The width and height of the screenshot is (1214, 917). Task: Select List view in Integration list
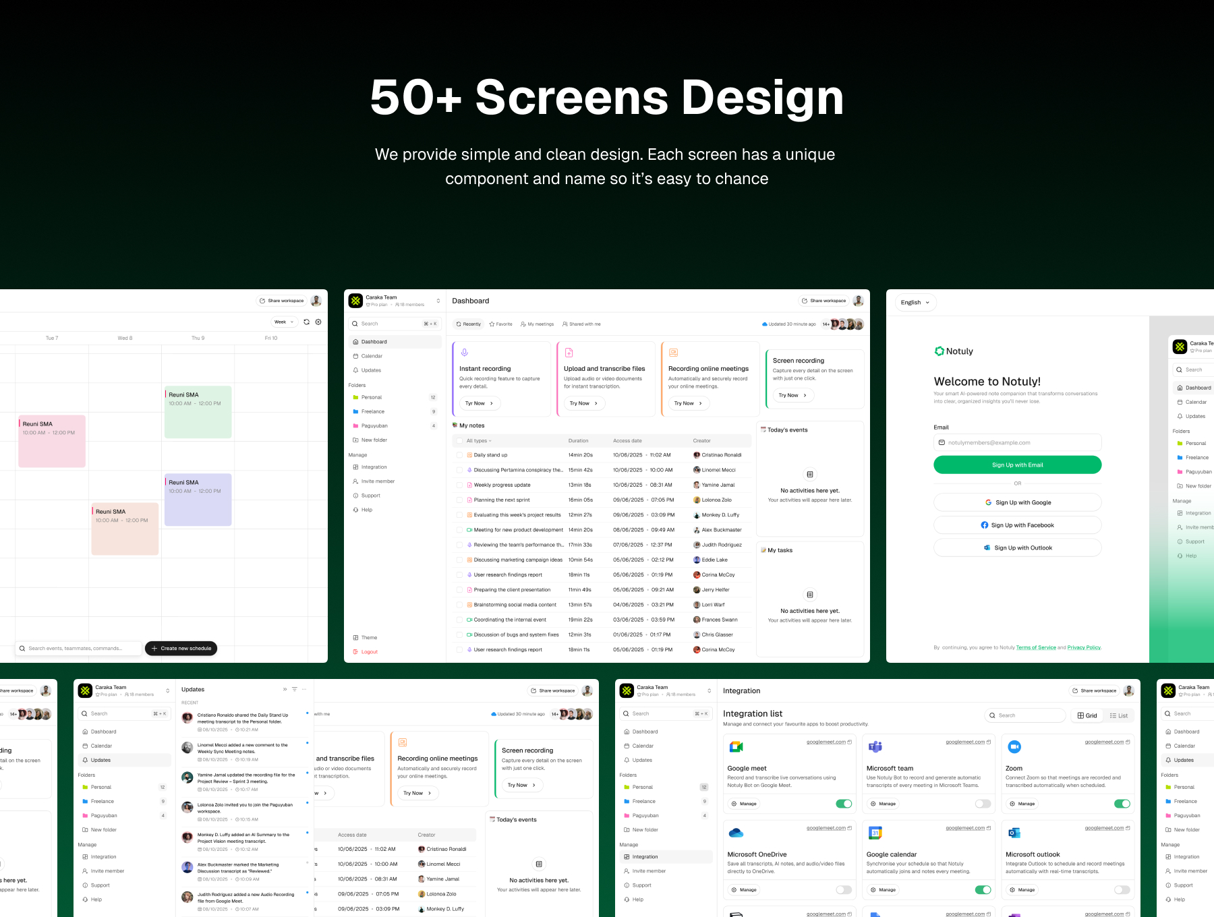[1119, 715]
